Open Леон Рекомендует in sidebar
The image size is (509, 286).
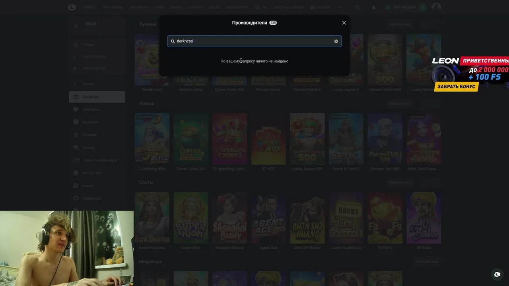97,160
